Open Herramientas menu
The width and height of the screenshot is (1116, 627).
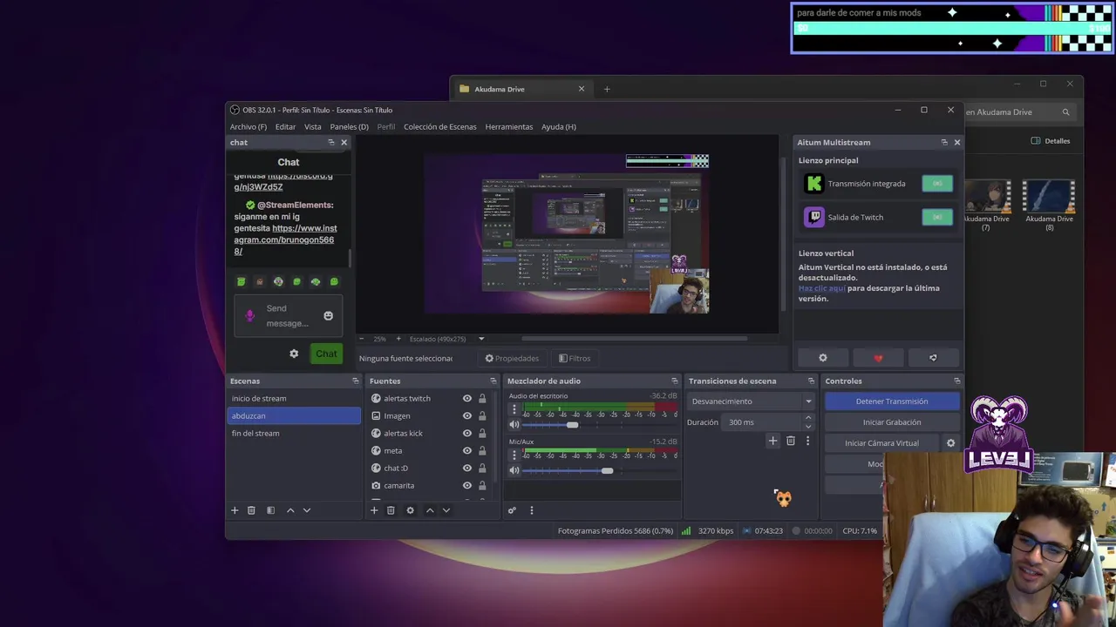tap(509, 126)
